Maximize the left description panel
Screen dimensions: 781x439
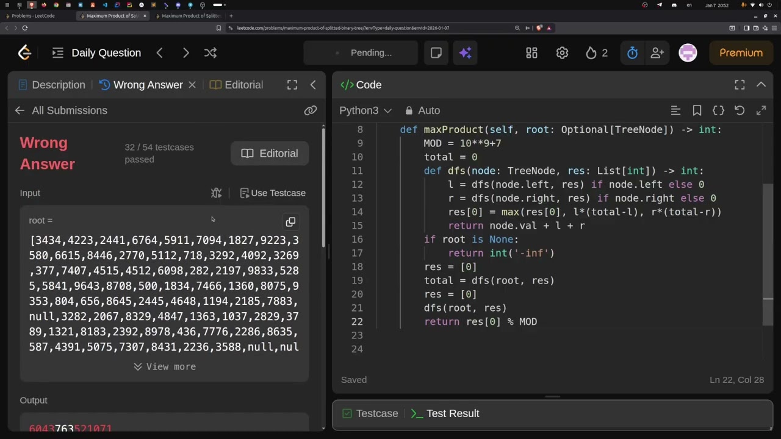(292, 85)
